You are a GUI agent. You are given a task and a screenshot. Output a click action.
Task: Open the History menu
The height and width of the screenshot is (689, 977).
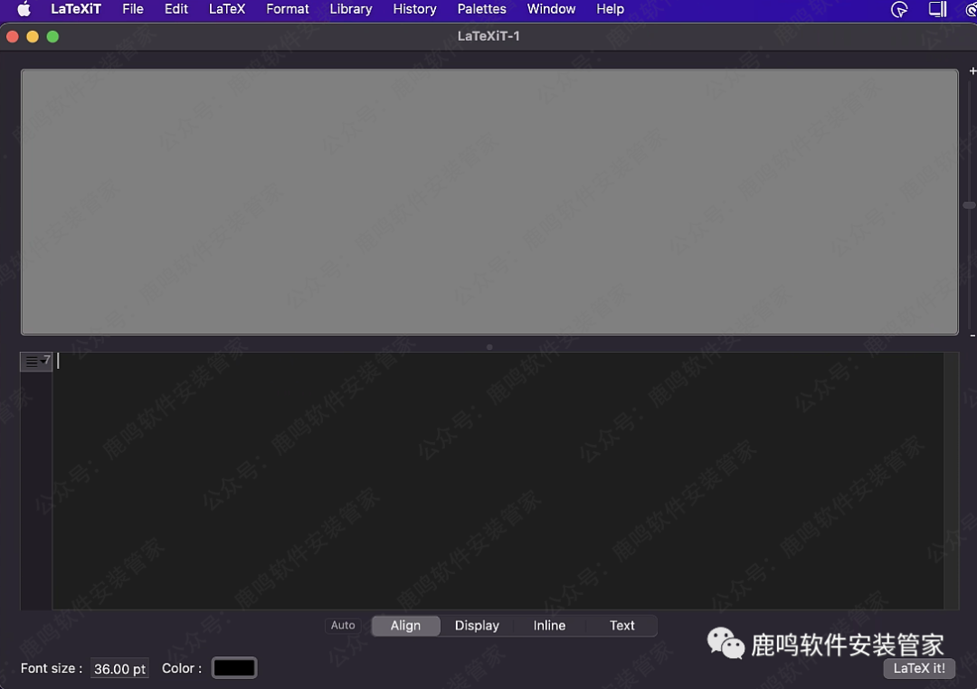pos(414,9)
